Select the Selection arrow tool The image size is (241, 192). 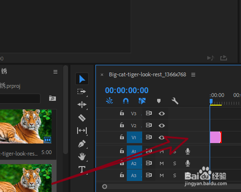coord(82,79)
